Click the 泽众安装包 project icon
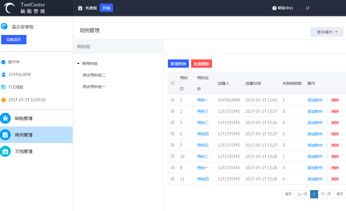Viewport: 346px width, 211px height. (x=4, y=26)
